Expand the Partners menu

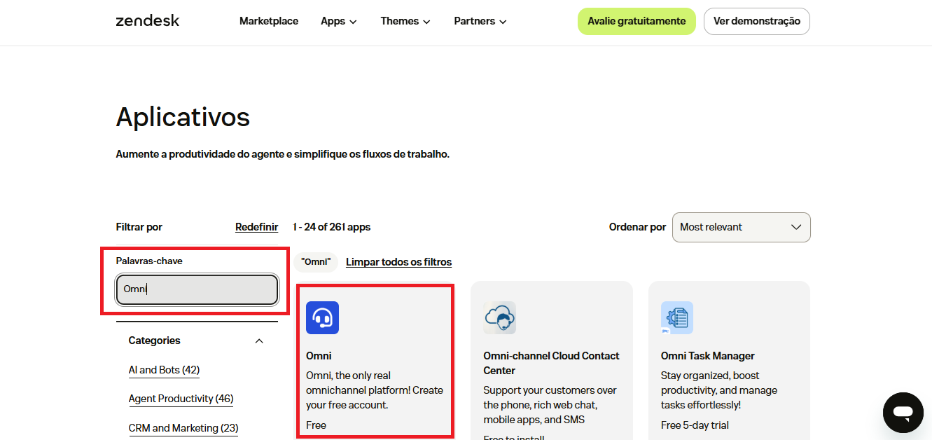pyautogui.click(x=480, y=21)
